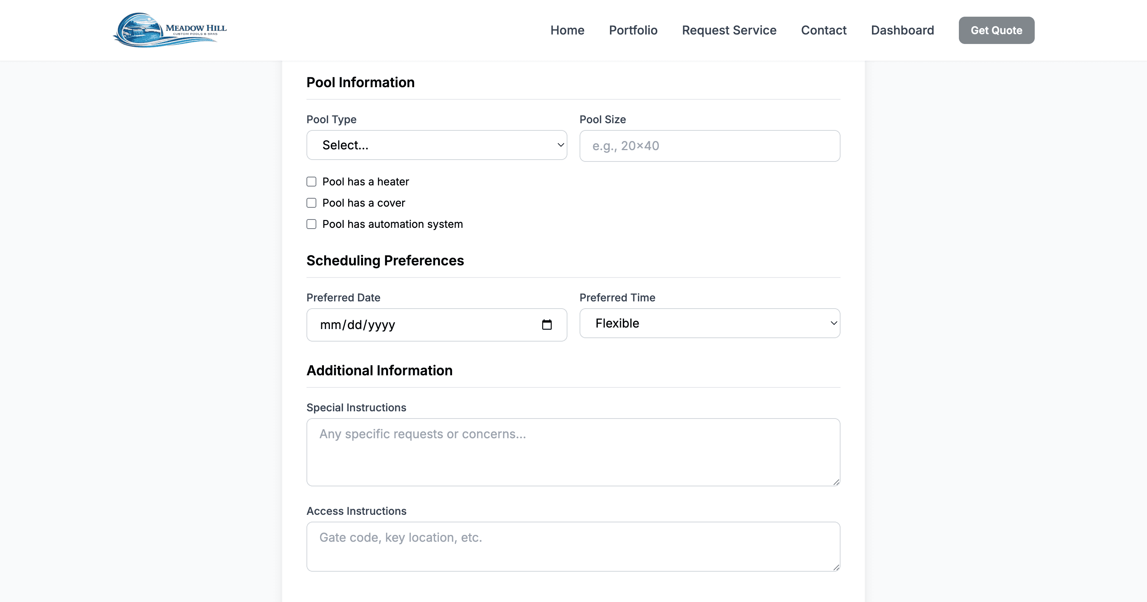Enable the 'Pool has a heater' checkbox
Image resolution: width=1147 pixels, height=602 pixels.
click(311, 182)
